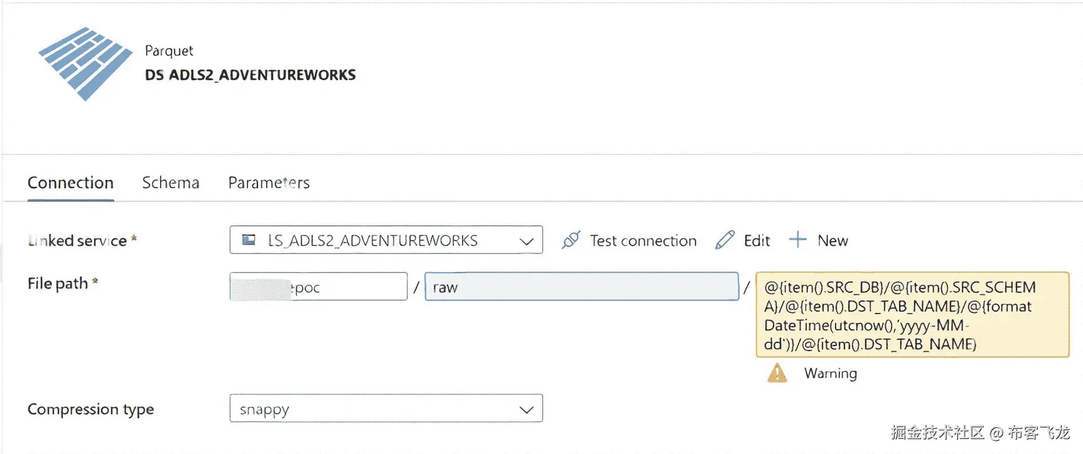Focus the file system container field
The image size is (1083, 454).
coord(318,287)
